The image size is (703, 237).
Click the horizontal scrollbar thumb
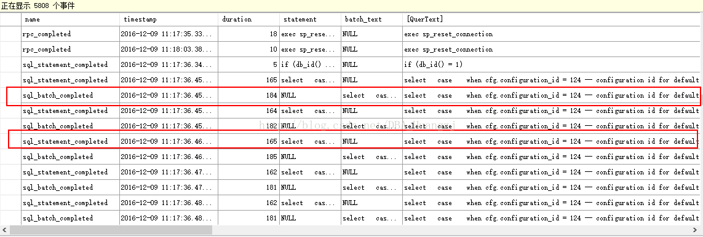click(x=111, y=230)
